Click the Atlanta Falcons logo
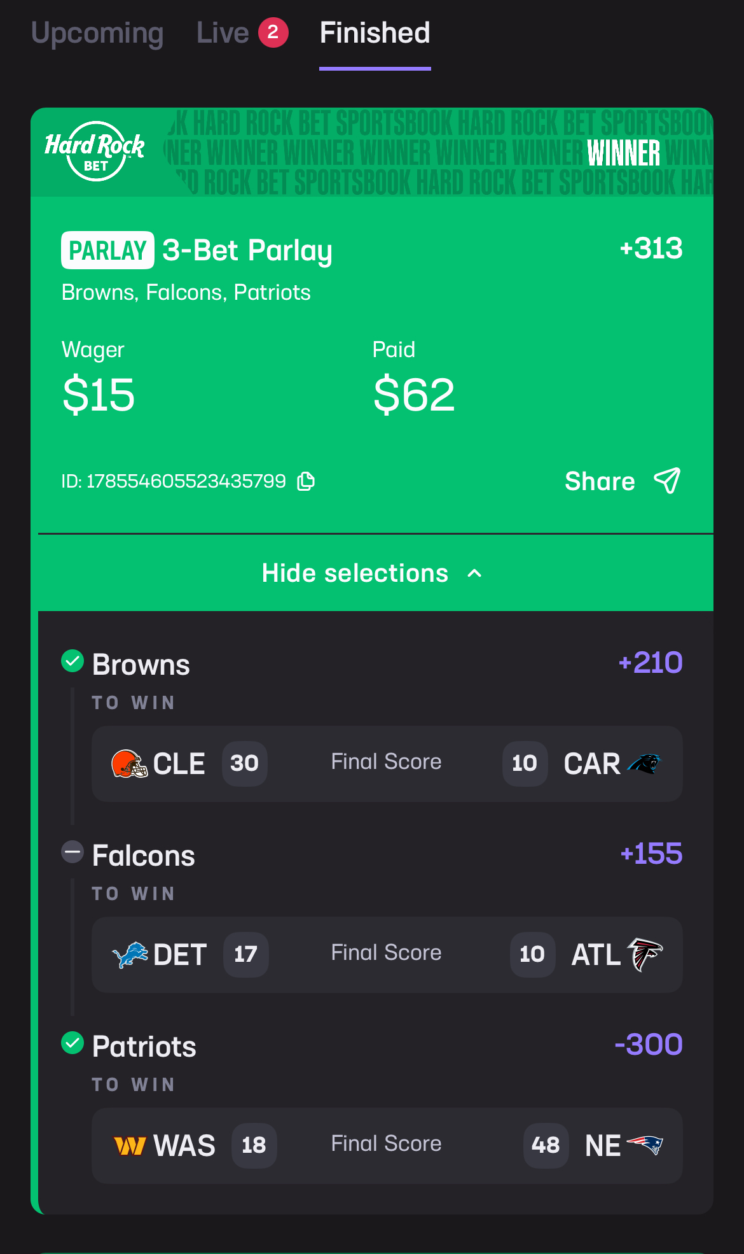The width and height of the screenshot is (744, 1254). tap(645, 955)
